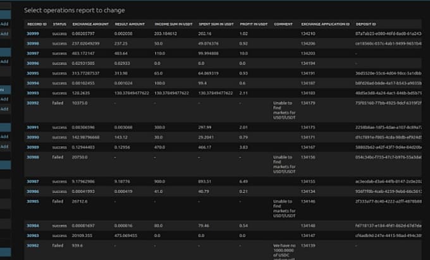Image resolution: width=430 pixels, height=260 pixels.
Task: Click exchange amount 313.77287537
Action: pos(85,73)
